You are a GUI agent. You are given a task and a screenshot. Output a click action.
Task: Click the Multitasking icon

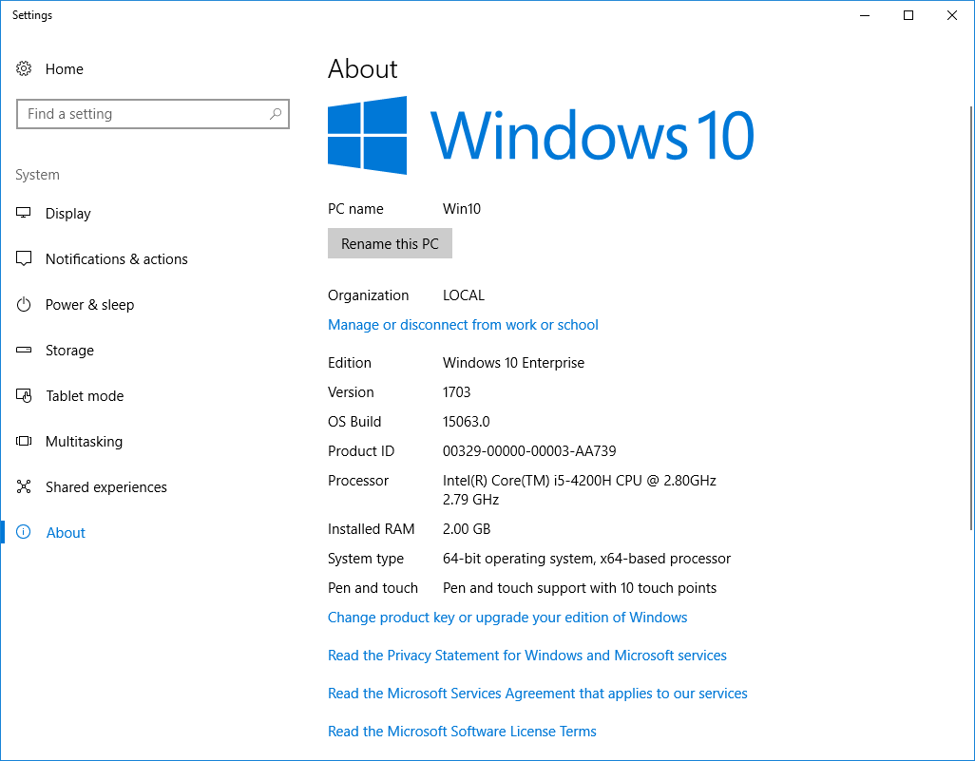24,441
